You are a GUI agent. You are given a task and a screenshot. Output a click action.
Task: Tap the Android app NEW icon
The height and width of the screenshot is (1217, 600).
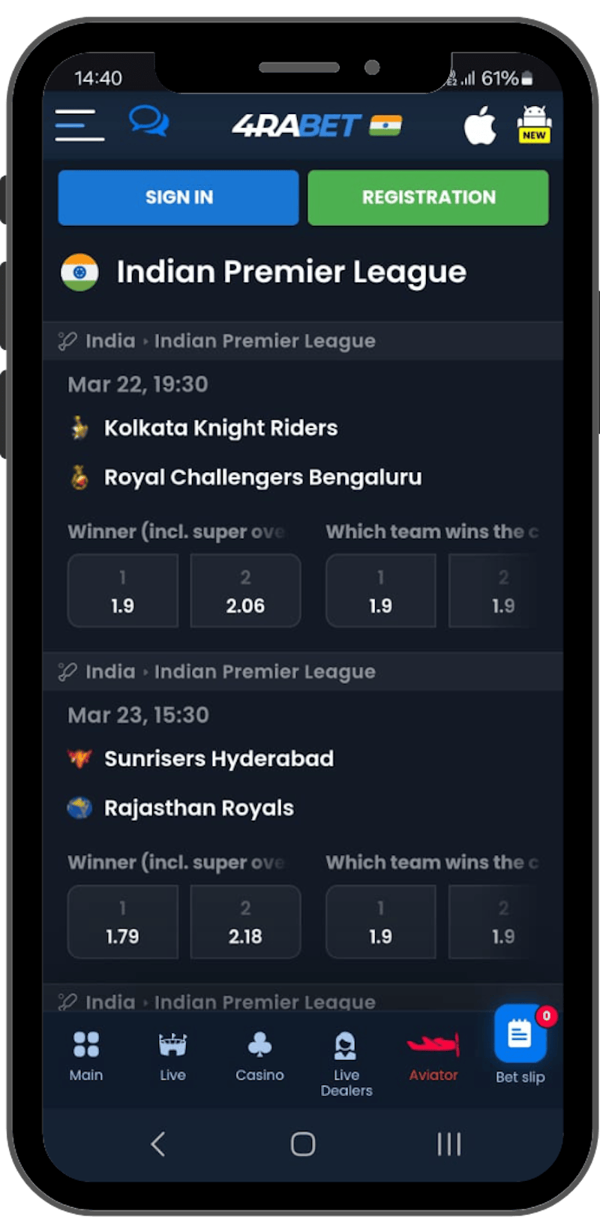pos(534,125)
